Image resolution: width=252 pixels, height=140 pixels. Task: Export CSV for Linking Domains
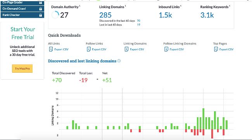coord(137,50)
